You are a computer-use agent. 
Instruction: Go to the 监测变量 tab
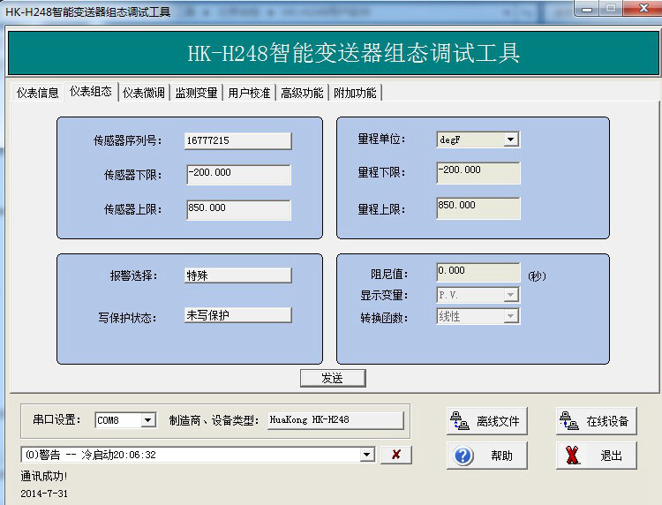(x=196, y=93)
